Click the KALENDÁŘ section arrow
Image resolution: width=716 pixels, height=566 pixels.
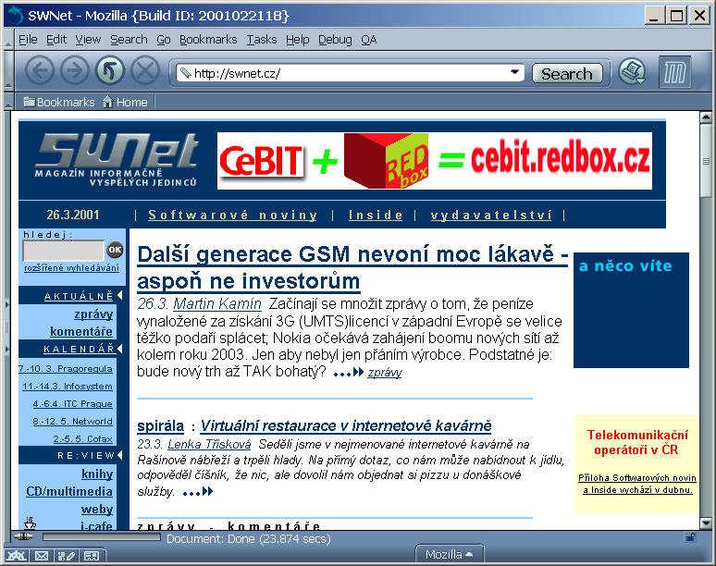119,349
